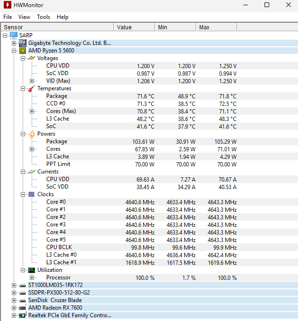Click the Min column header
The image size is (298, 321).
[x=176, y=27]
